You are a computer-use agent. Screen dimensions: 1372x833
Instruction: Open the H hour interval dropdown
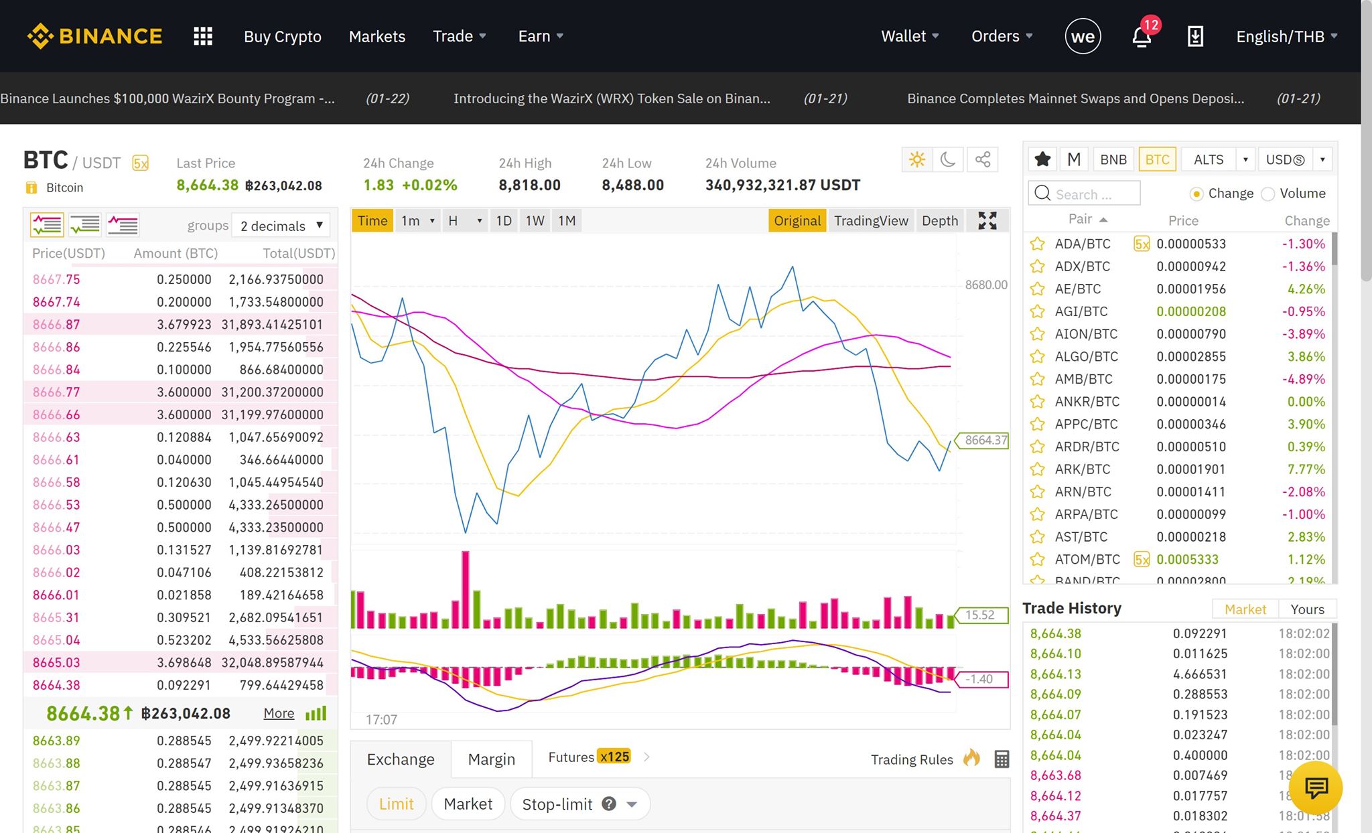click(x=465, y=221)
